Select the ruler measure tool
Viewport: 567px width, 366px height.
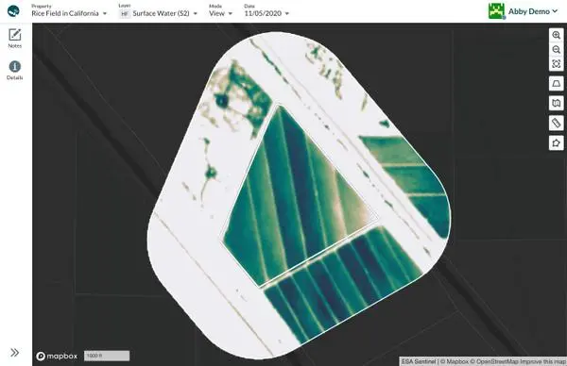tap(557, 123)
